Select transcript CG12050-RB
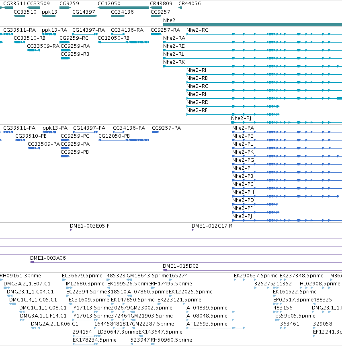342x346 pixels. tap(113, 38)
